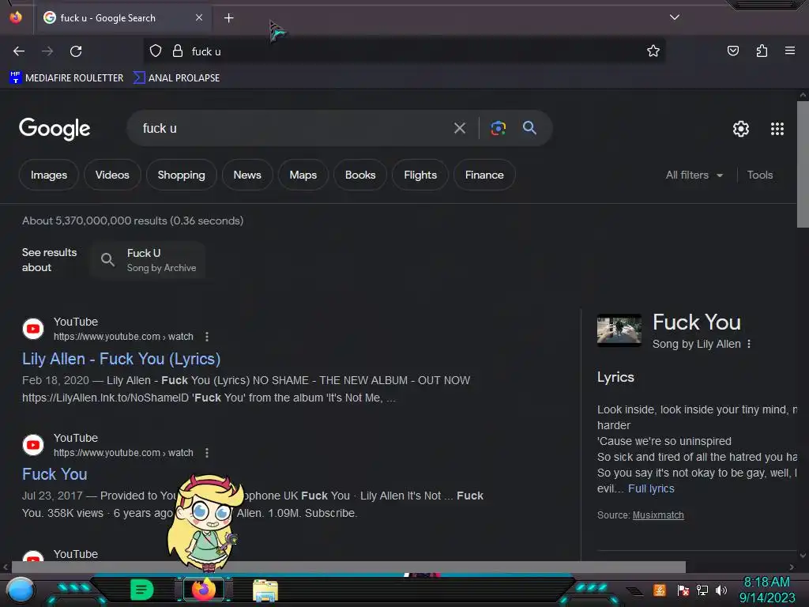
Task: Select the Maps filter chip
Action: pos(303,175)
